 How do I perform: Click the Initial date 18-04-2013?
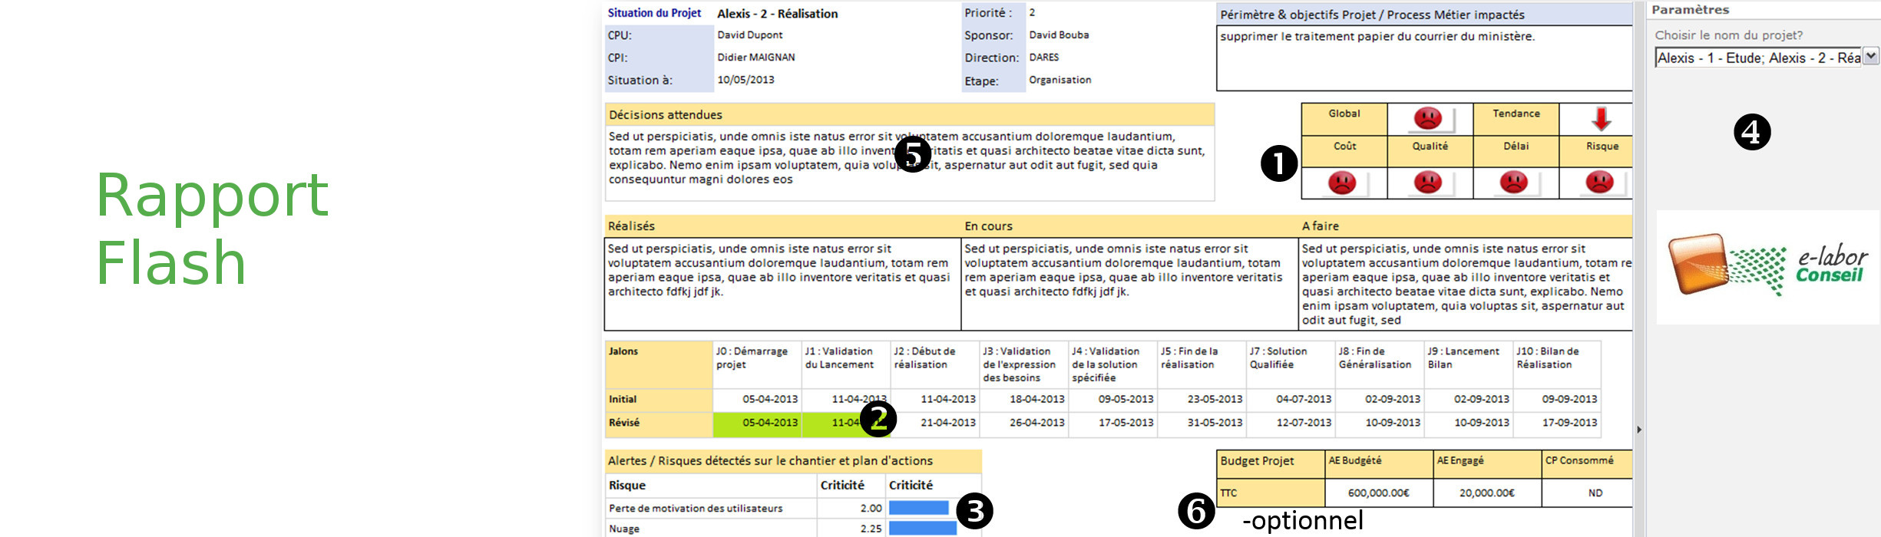pyautogui.click(x=1036, y=400)
